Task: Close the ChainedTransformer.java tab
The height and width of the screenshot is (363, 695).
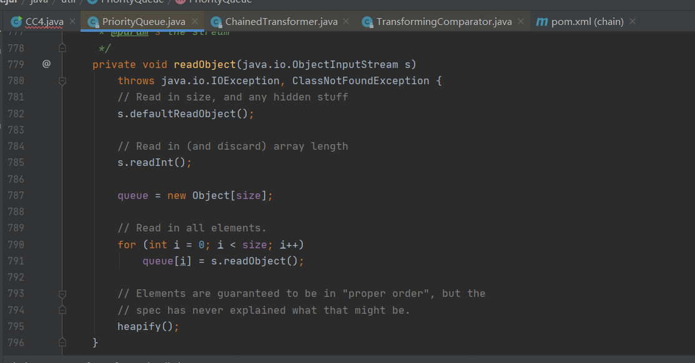Action: click(x=346, y=21)
